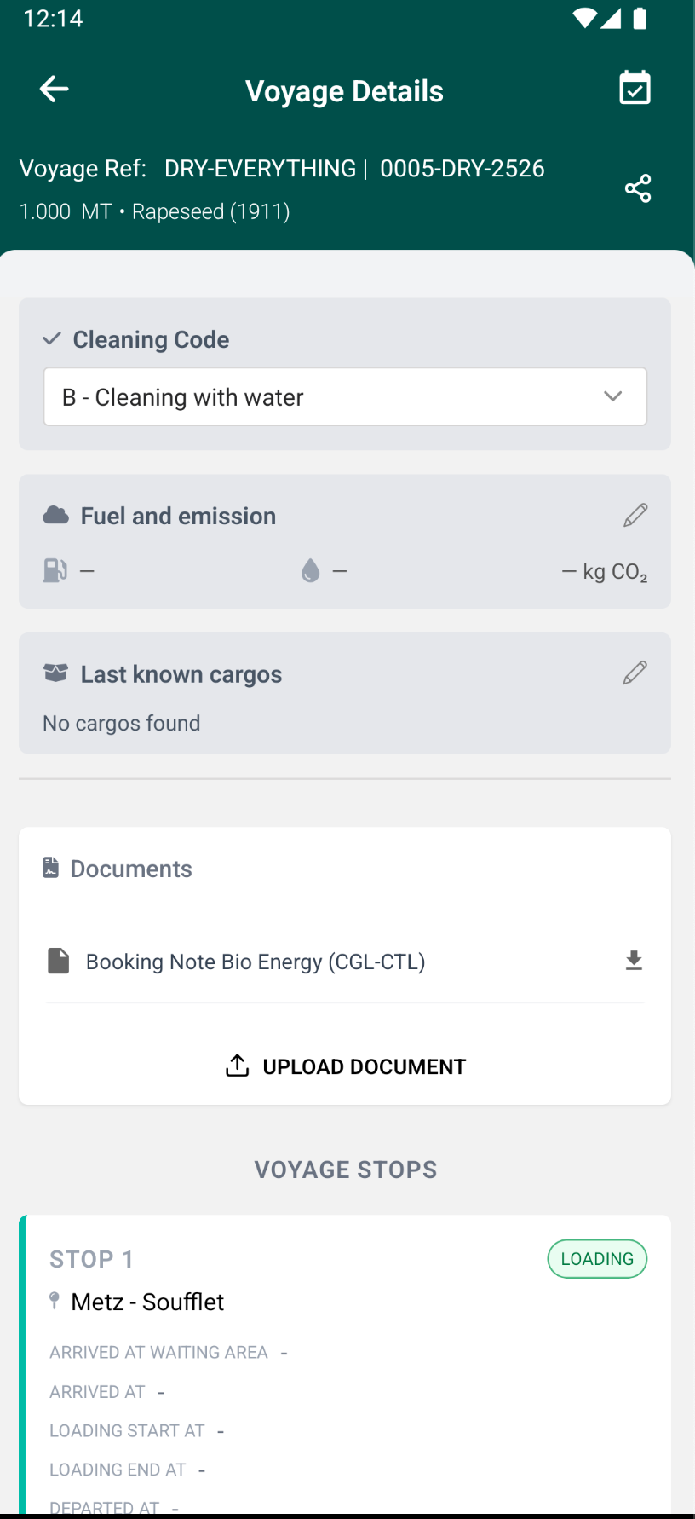695x1519 pixels.
Task: Download the Booking Note Bio Energy document
Action: (x=634, y=962)
